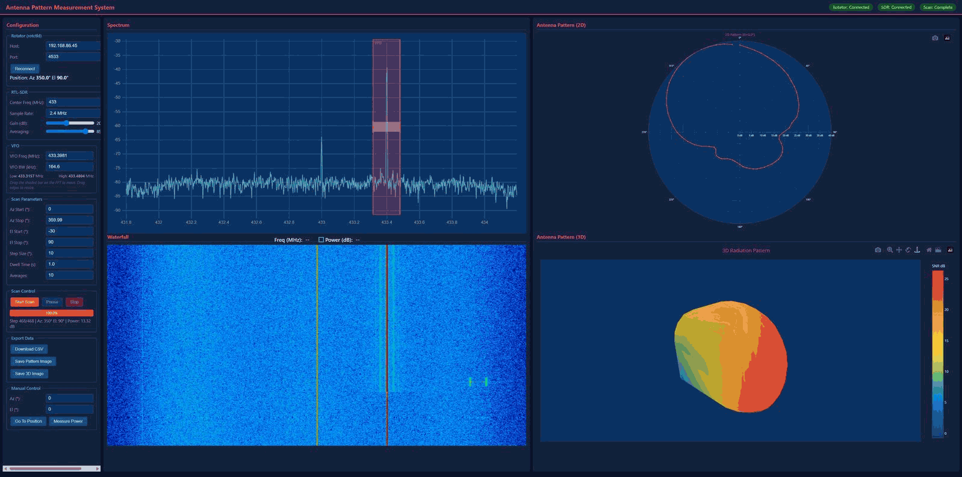Viewport: 962px width, 477px height.
Task: Click the VFO Freq (MHz) input field
Action: [x=69, y=156]
